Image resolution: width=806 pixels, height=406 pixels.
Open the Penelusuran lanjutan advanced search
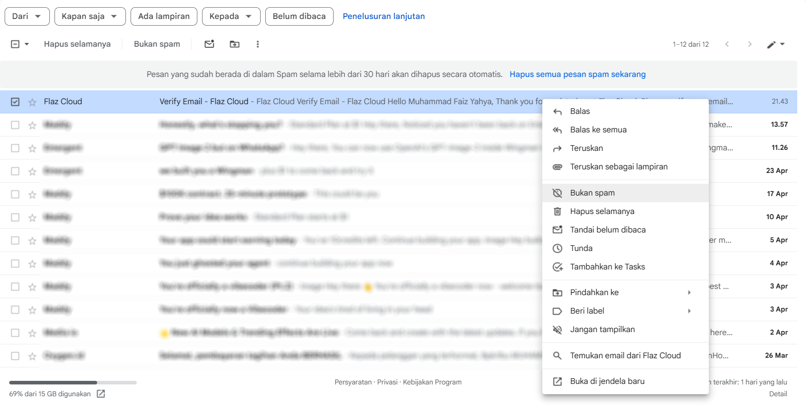pos(383,16)
